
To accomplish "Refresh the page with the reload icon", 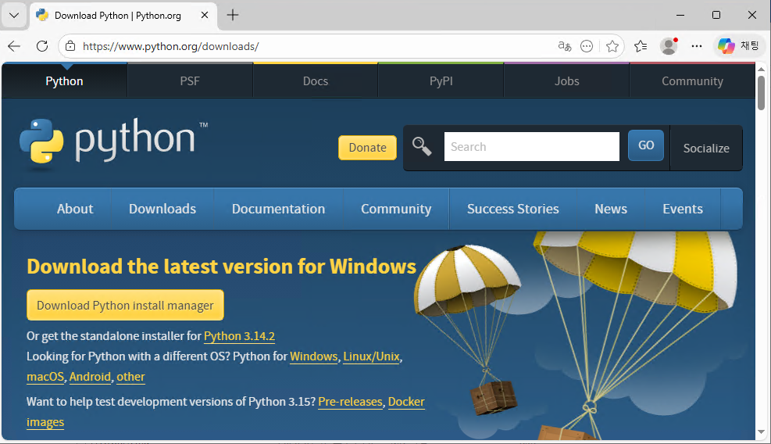I will click(42, 46).
